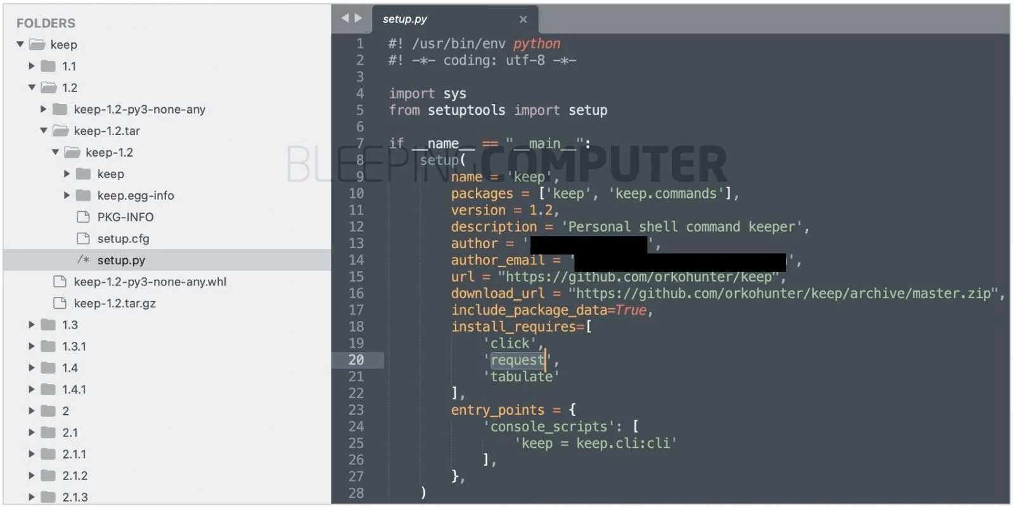
Task: Click the 'console_scripts' key
Action: [x=549, y=426]
